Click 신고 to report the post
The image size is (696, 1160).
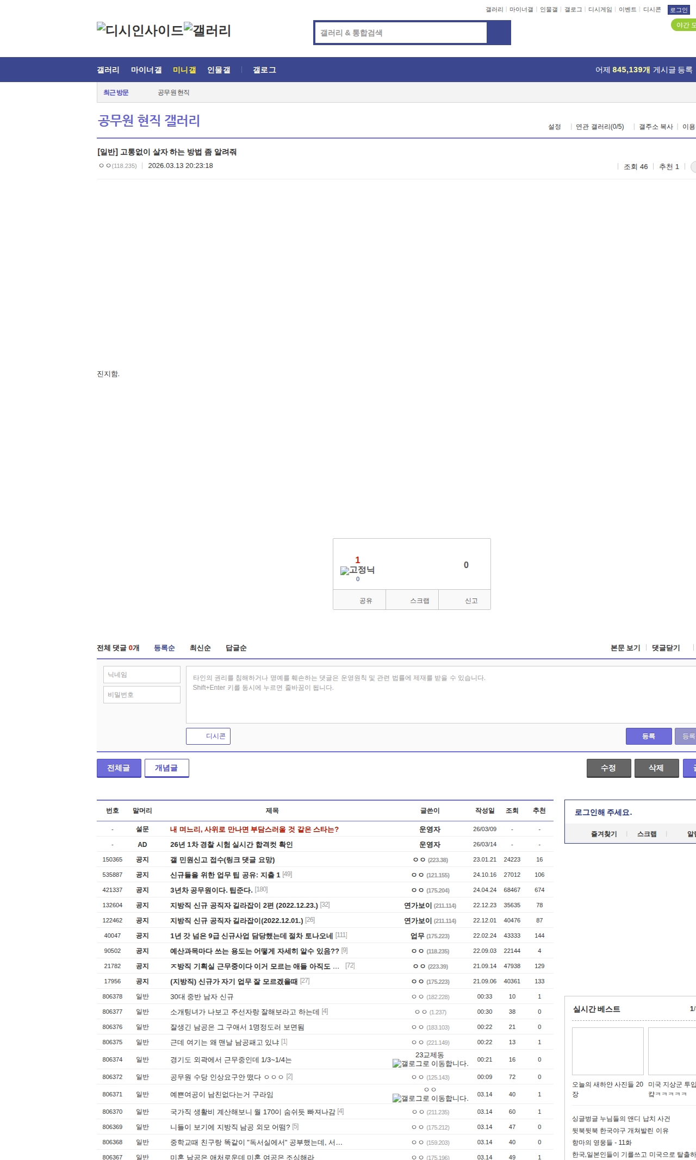[471, 601]
